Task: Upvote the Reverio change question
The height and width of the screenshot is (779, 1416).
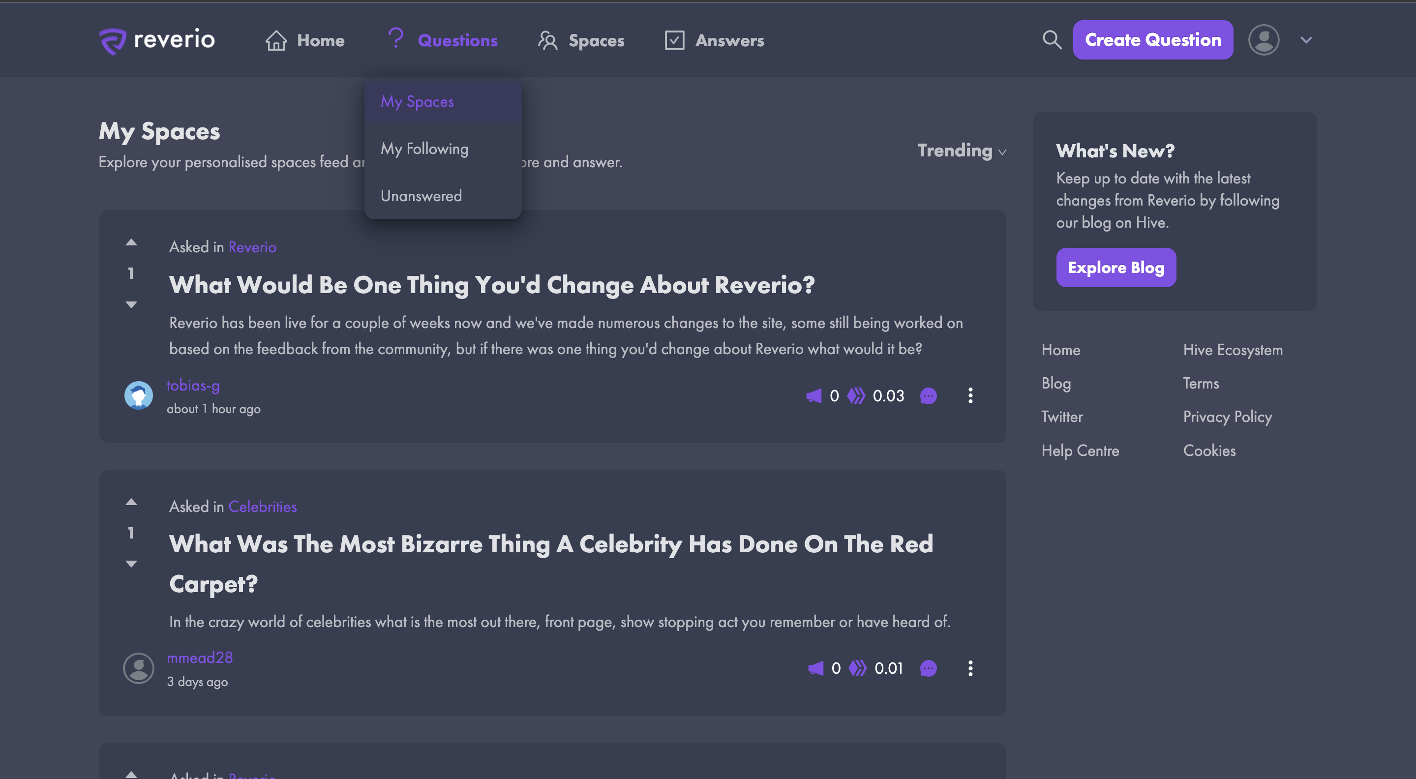Action: coord(131,242)
